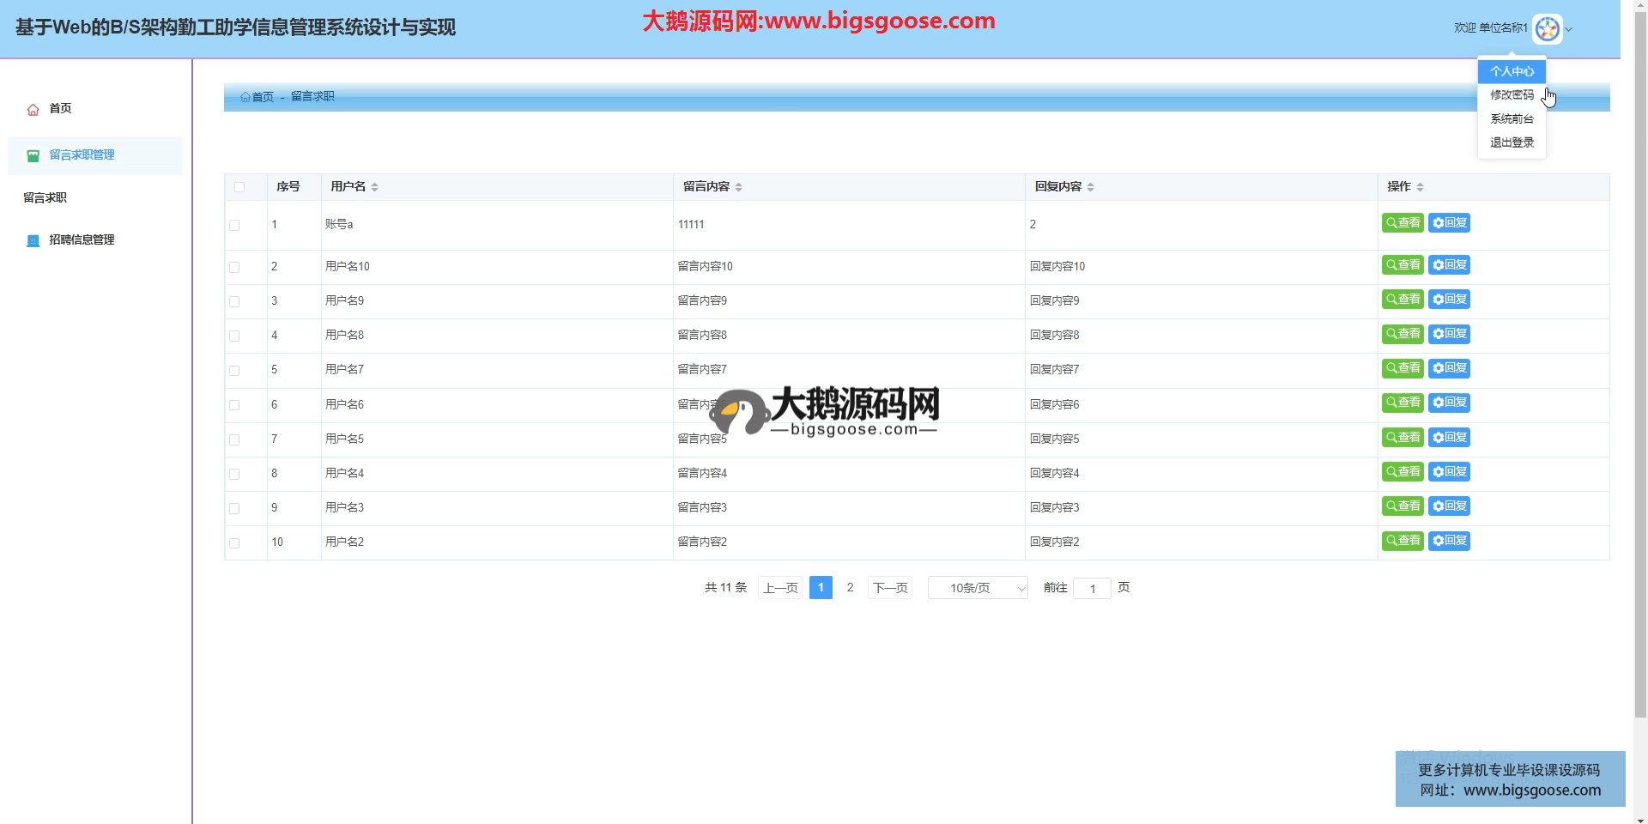1648x824 pixels.
Task: Click the green 留言求职管理 sidebar icon
Action: coord(33,155)
